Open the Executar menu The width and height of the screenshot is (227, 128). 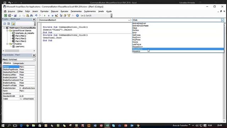point(65,11)
